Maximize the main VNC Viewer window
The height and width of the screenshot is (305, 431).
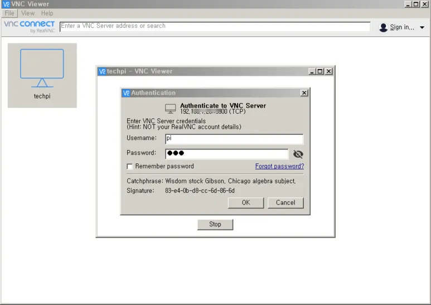click(x=416, y=4)
